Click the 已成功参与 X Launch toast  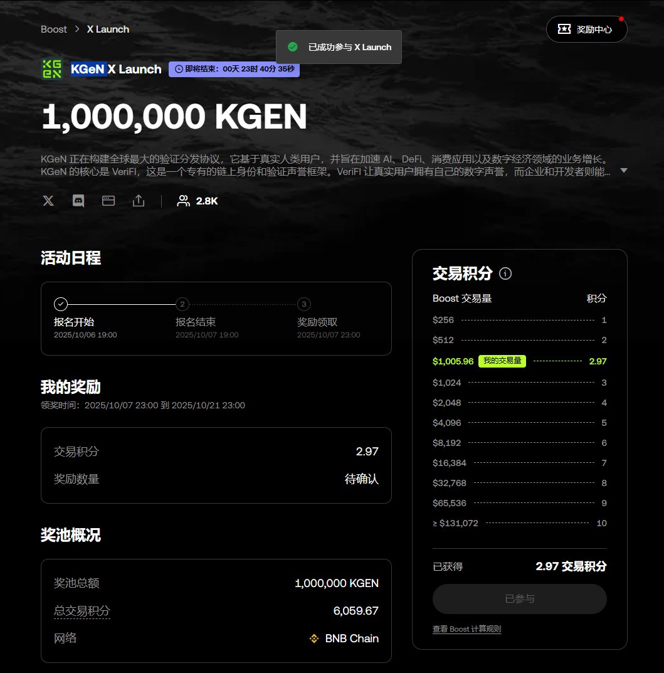tap(339, 47)
